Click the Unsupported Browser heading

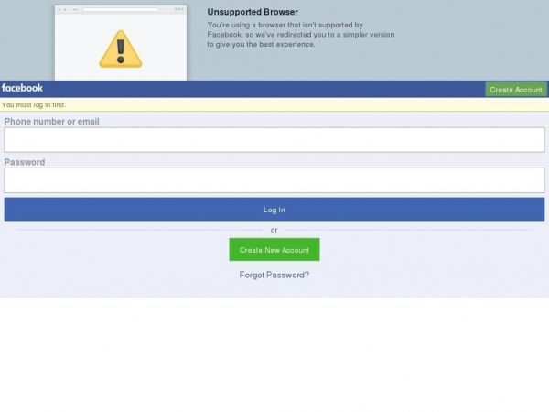click(x=253, y=12)
